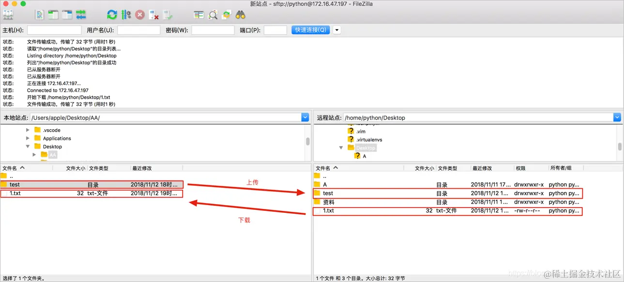624x282 pixels.
Task: Toggle the local directory tree icon
Action: coord(53,15)
